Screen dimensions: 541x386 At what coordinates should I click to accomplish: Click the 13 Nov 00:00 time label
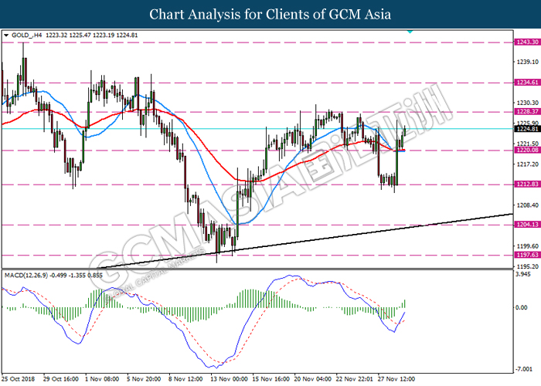229,379
